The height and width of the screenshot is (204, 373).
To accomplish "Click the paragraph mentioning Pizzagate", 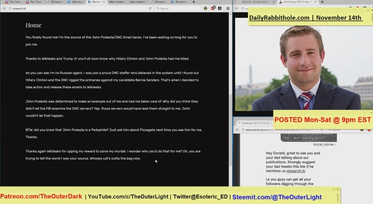I will click(x=114, y=133).
